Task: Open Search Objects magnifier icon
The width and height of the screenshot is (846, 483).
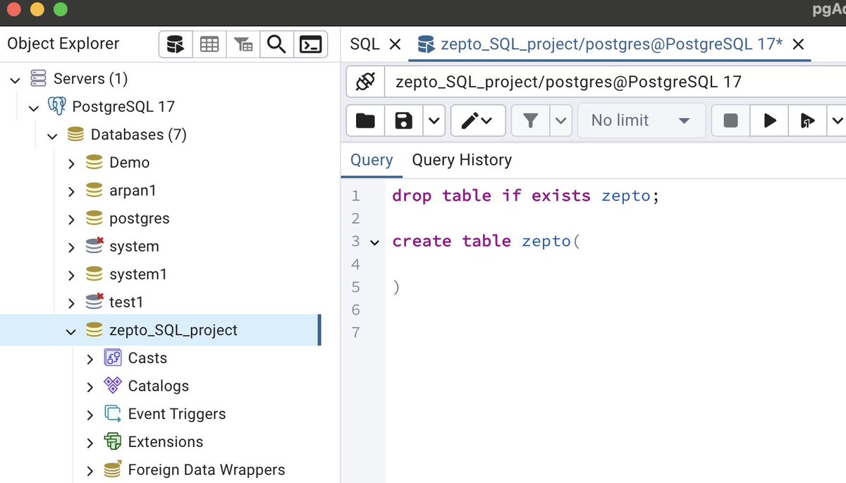Action: pos(277,44)
